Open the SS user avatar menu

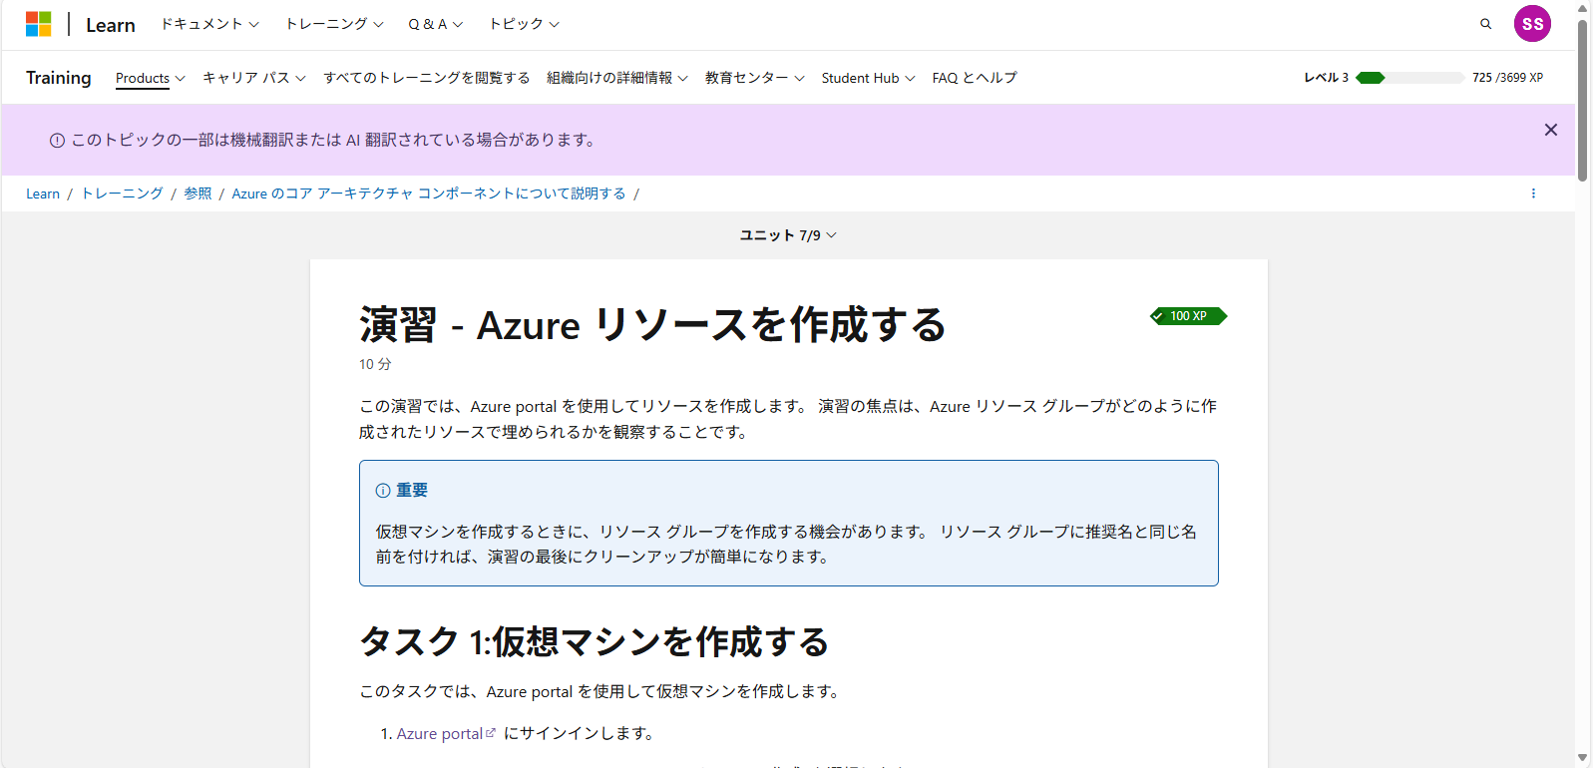(1532, 24)
